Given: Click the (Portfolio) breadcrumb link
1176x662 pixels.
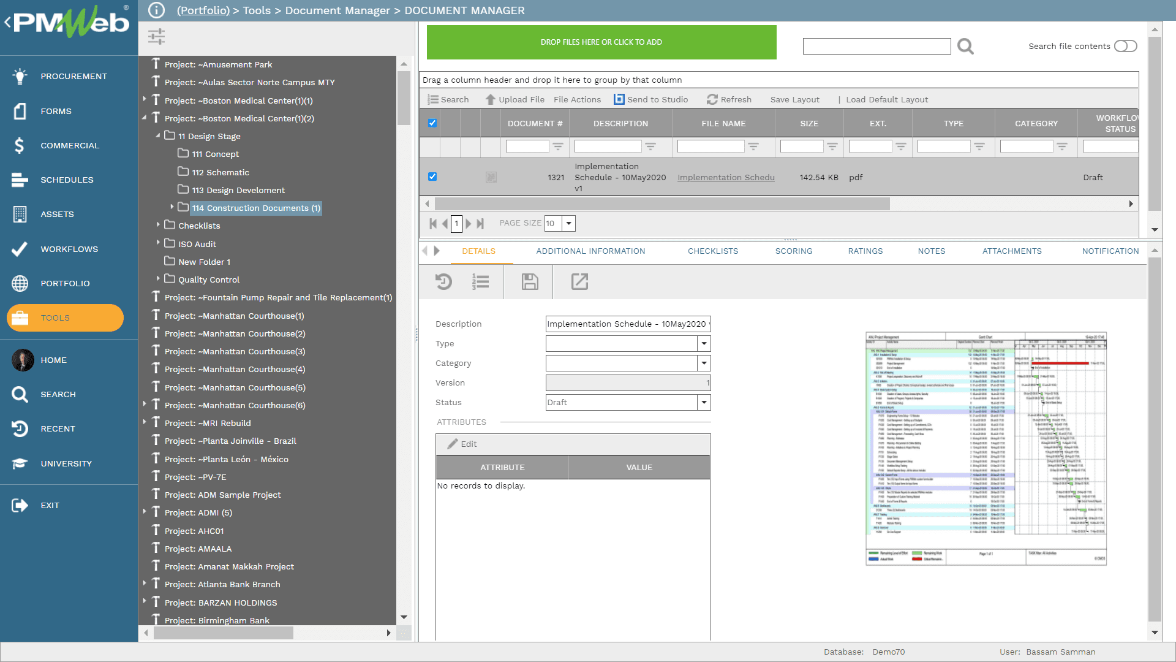Looking at the screenshot, I should (203, 10).
